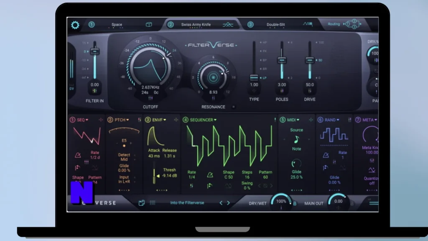Screen dimensions: 428x241
Task: Select the Swiss Army Knife filter tab
Action: click(x=196, y=24)
